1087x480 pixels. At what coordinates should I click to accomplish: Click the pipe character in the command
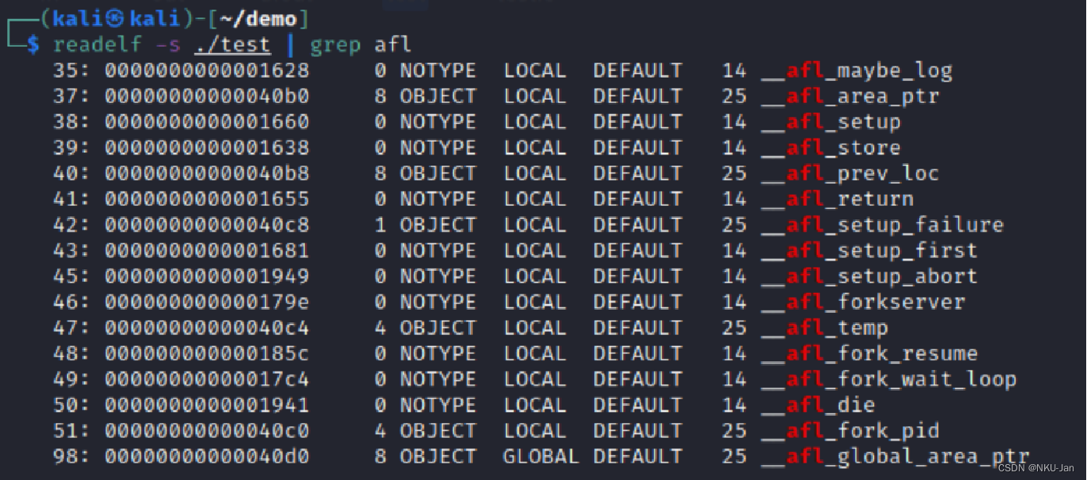(290, 45)
